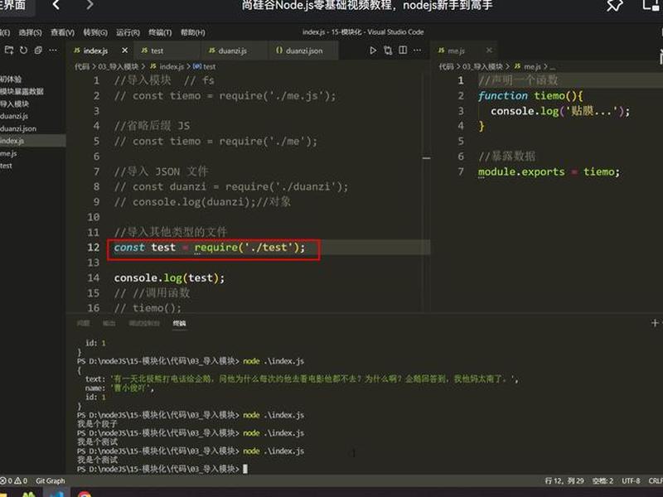Change indentation via 空格: 2 status item

603,480
